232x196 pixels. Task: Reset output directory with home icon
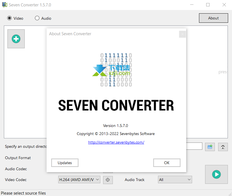point(223,147)
